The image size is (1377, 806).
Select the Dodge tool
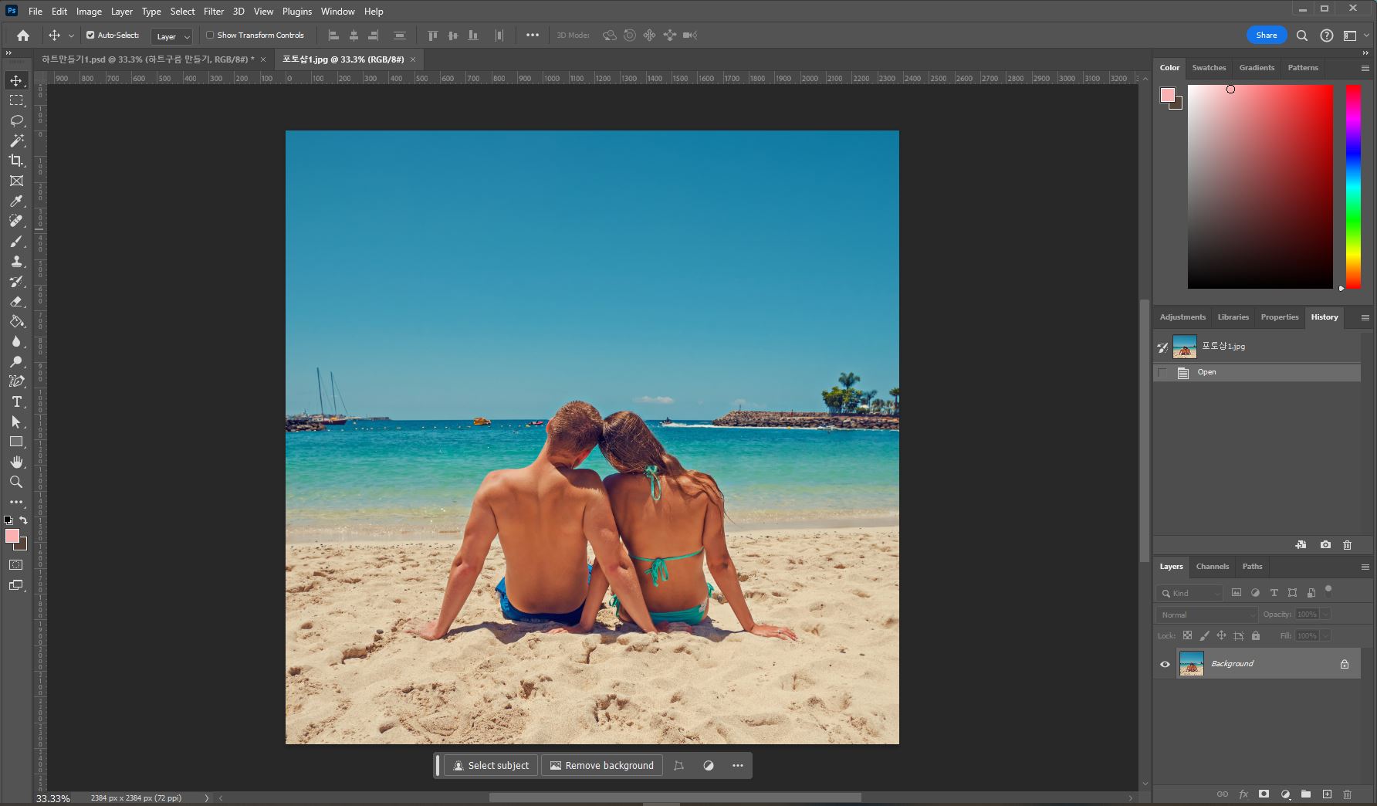point(16,361)
